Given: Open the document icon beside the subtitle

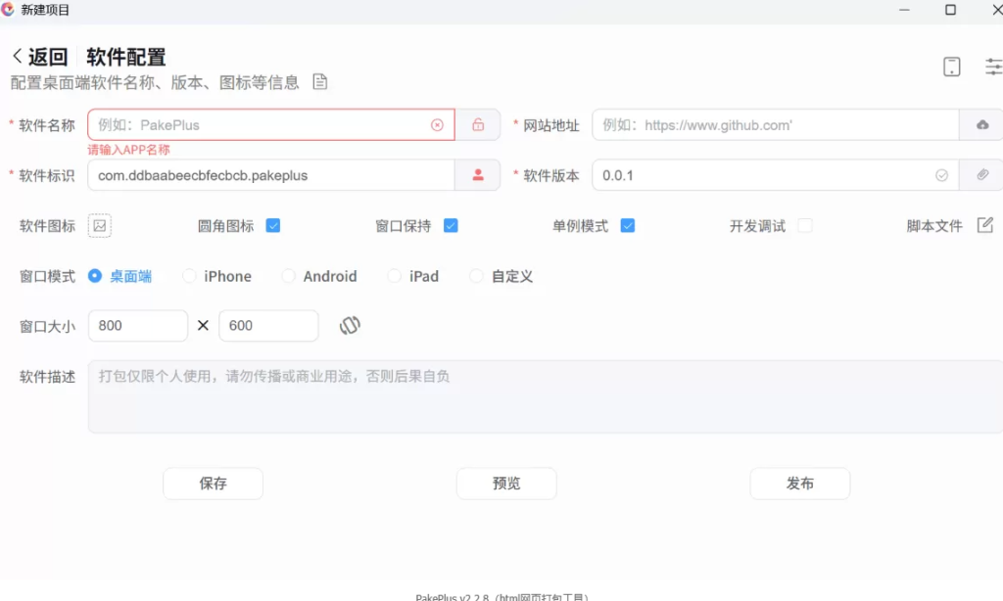Looking at the screenshot, I should coord(320,82).
